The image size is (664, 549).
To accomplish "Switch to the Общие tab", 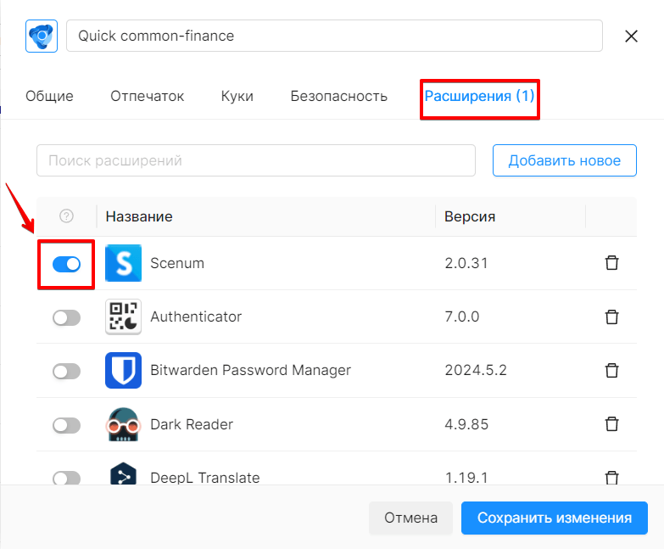I will (x=49, y=96).
